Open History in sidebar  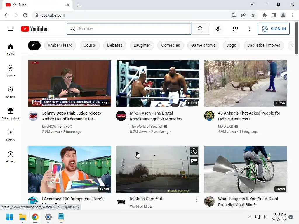[11, 157]
